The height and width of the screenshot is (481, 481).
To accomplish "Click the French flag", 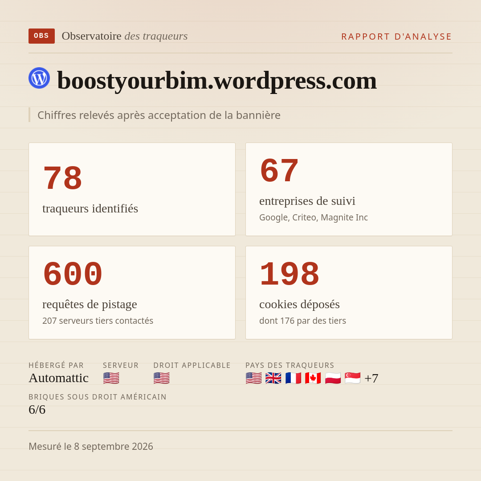I will point(293,378).
